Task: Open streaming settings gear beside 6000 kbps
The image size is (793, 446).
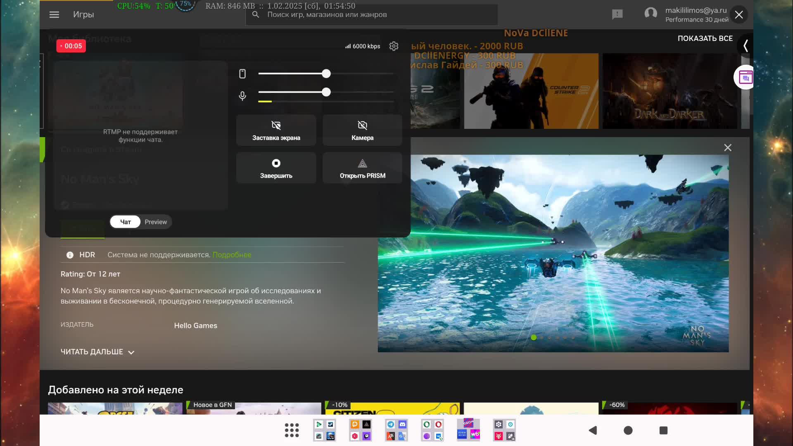Action: tap(394, 46)
